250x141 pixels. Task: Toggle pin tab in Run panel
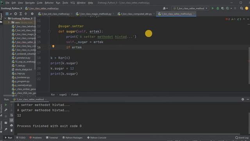tap(6, 129)
